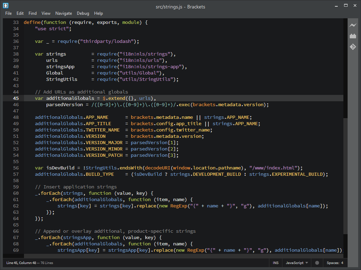Open the Navigate menu
Image resolution: width=361 pixels, height=270 pixels.
pos(63,13)
